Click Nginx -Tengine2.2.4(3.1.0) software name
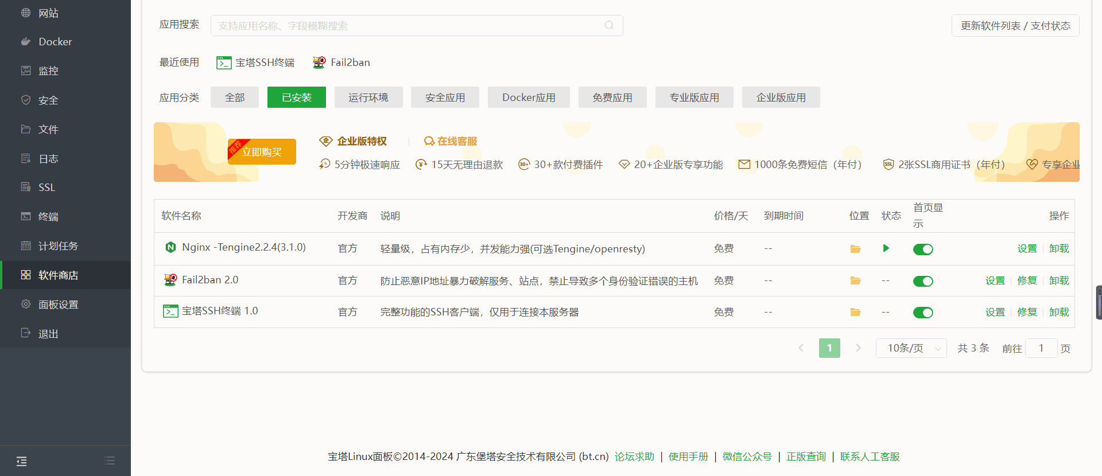This screenshot has height=476, width=1102. [x=244, y=247]
